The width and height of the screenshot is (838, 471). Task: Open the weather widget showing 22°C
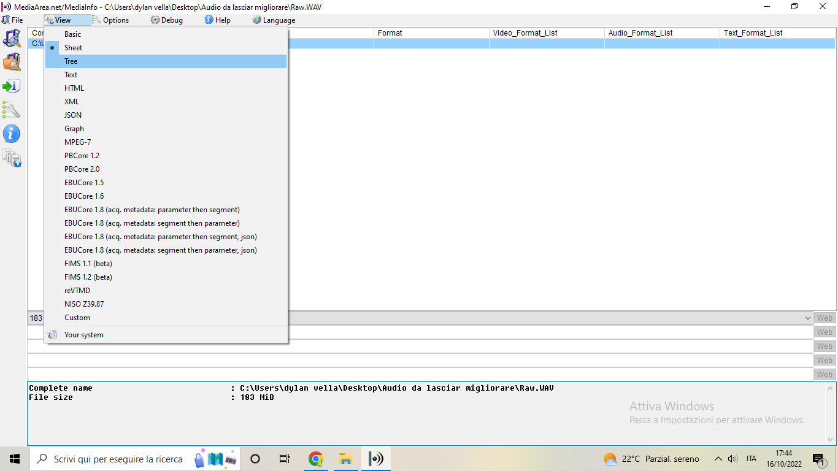click(652, 459)
